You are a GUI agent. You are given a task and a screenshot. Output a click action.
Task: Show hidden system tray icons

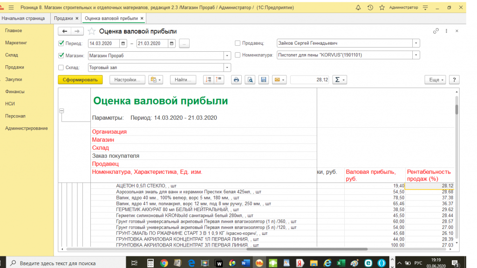coord(399,263)
